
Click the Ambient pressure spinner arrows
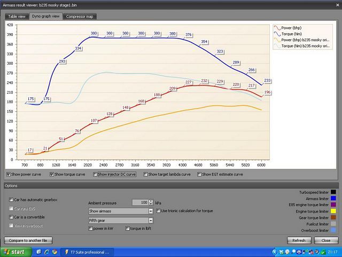(x=151, y=202)
